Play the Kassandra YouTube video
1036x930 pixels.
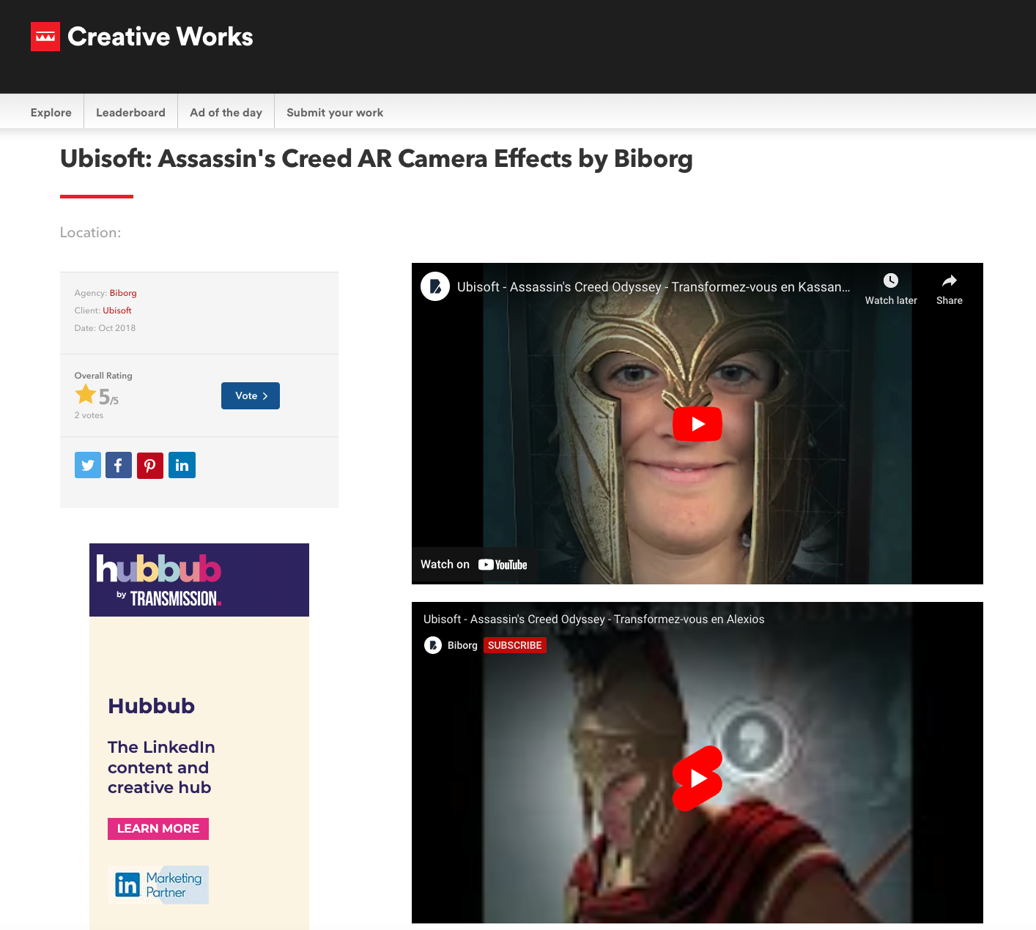point(698,424)
